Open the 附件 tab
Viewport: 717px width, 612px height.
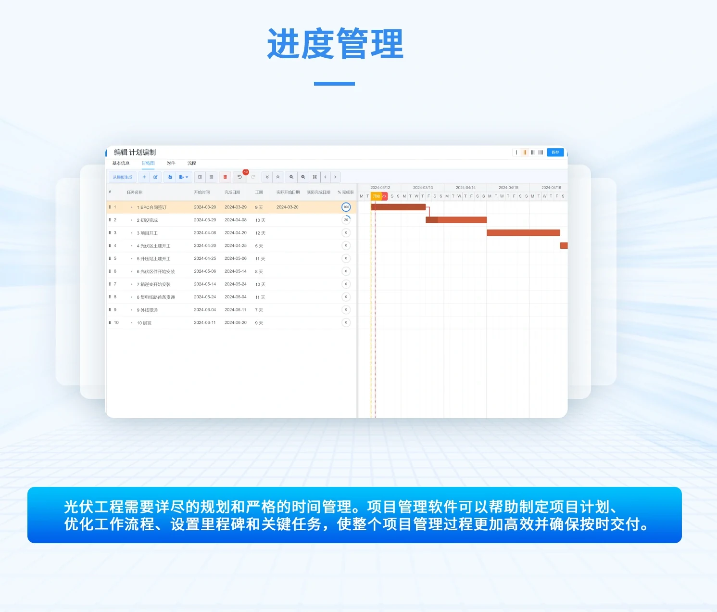tap(171, 164)
